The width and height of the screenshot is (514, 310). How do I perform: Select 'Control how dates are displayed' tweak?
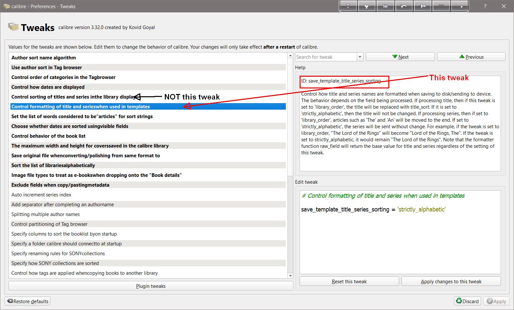(x=148, y=87)
